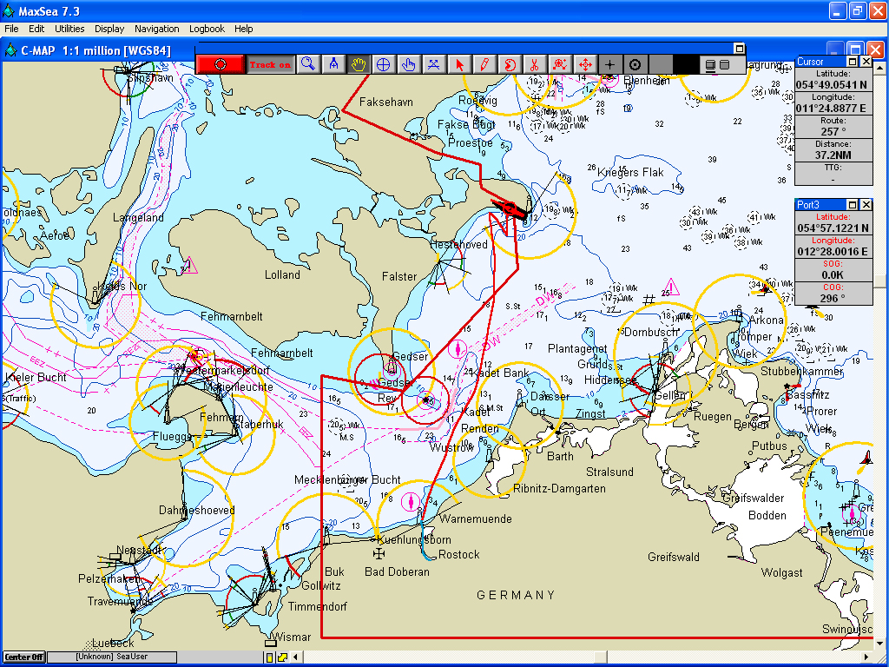The width and height of the screenshot is (889, 667).
Task: Click the tool palette zoom box
Action: (739, 49)
